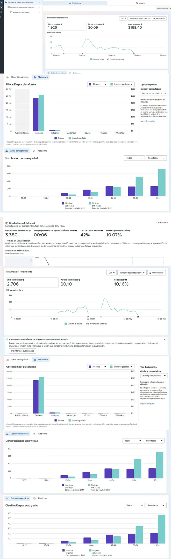Open three-dot menu for Campaña de Tráfico Asilo - WhatsApp
This screenshot has height=559, width=171.
pyautogui.click(x=39, y=2)
